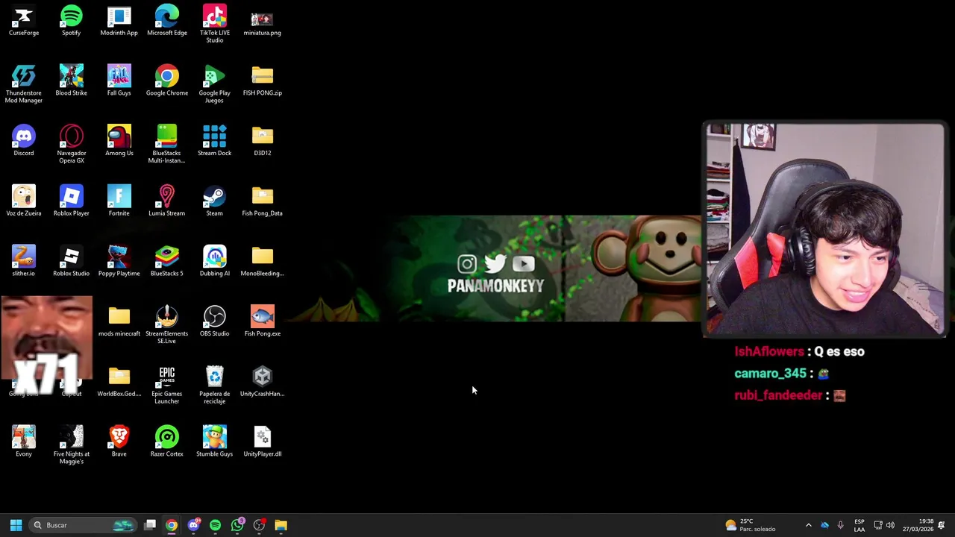The height and width of the screenshot is (537, 955).
Task: Open OBS Studio from the taskbar
Action: (259, 525)
